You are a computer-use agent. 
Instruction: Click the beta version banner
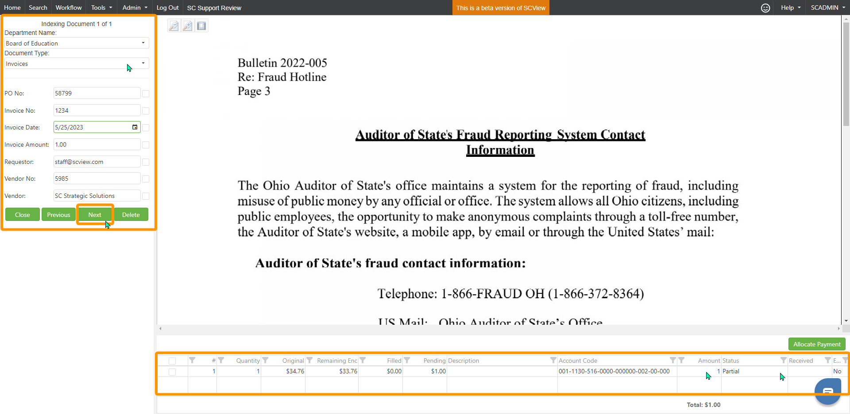pyautogui.click(x=501, y=8)
